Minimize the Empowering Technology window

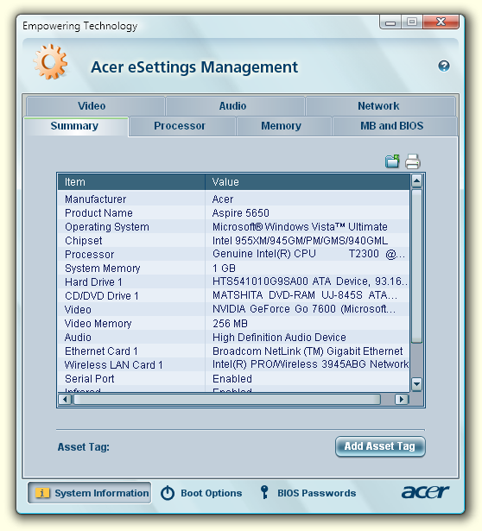[x=390, y=22]
